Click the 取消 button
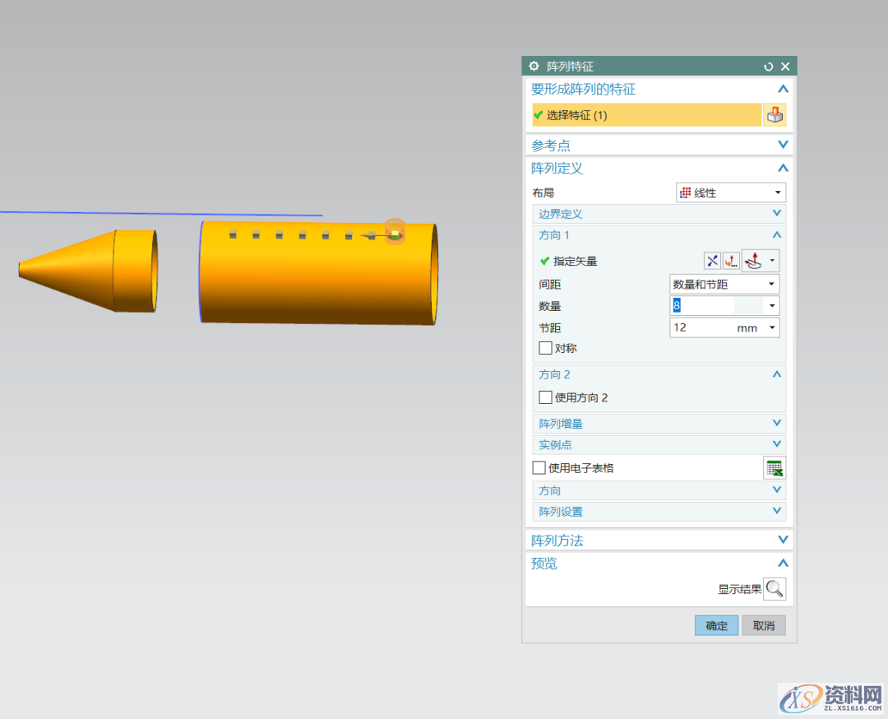This screenshot has height=719, width=888. point(764,625)
